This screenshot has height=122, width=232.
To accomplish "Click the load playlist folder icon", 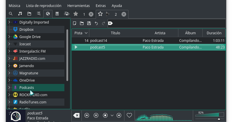I will 82,23.
